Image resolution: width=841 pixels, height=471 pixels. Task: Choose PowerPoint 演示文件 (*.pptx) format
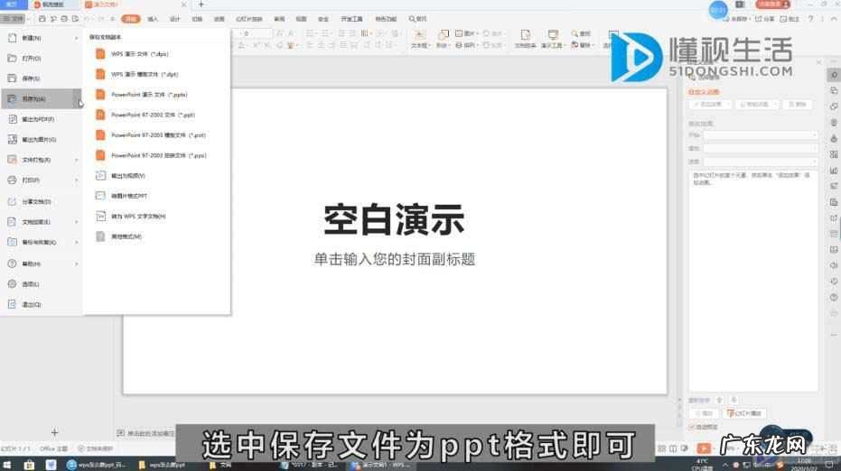[x=155, y=95]
